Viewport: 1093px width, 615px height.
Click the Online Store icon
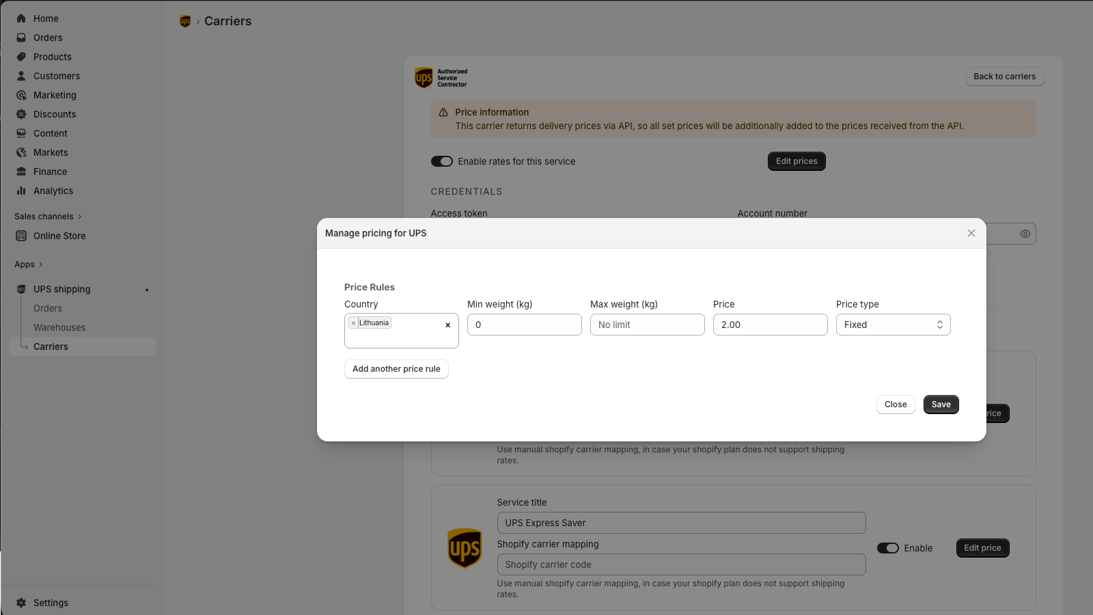pos(21,236)
